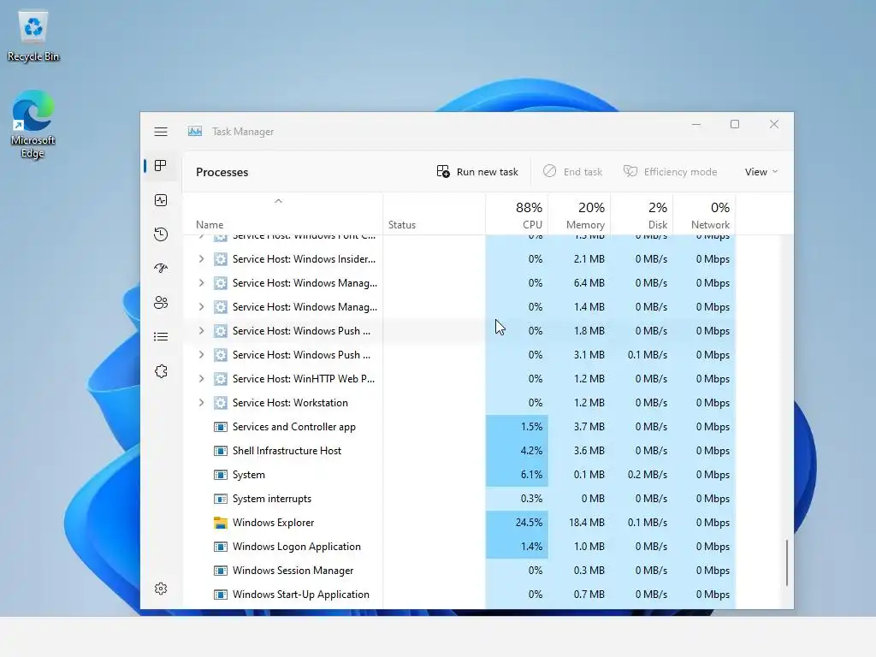Click the 0.2 MB/s disk value

pos(648,475)
